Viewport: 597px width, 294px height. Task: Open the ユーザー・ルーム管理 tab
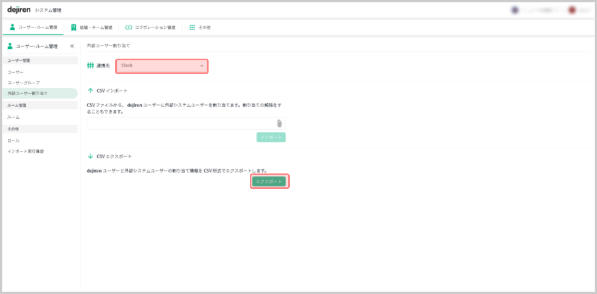pyautogui.click(x=33, y=27)
